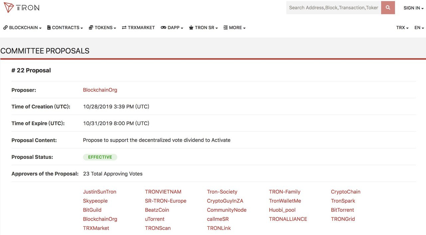Open approver CryptoGuyInZA
The height and width of the screenshot is (235, 426).
225,201
